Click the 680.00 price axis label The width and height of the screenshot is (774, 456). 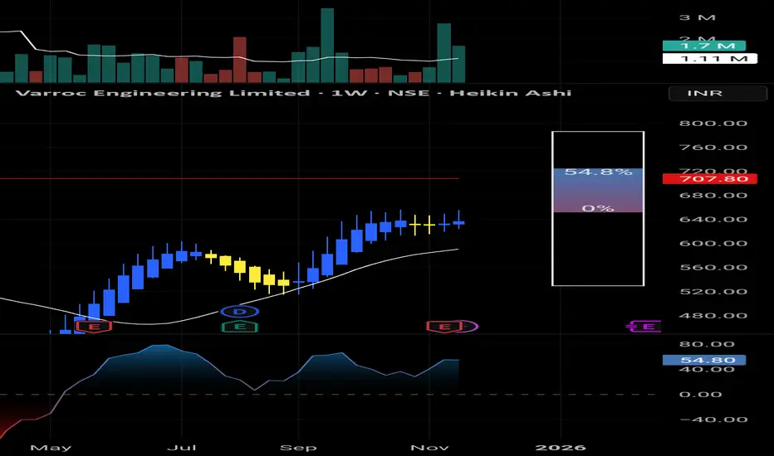point(713,195)
